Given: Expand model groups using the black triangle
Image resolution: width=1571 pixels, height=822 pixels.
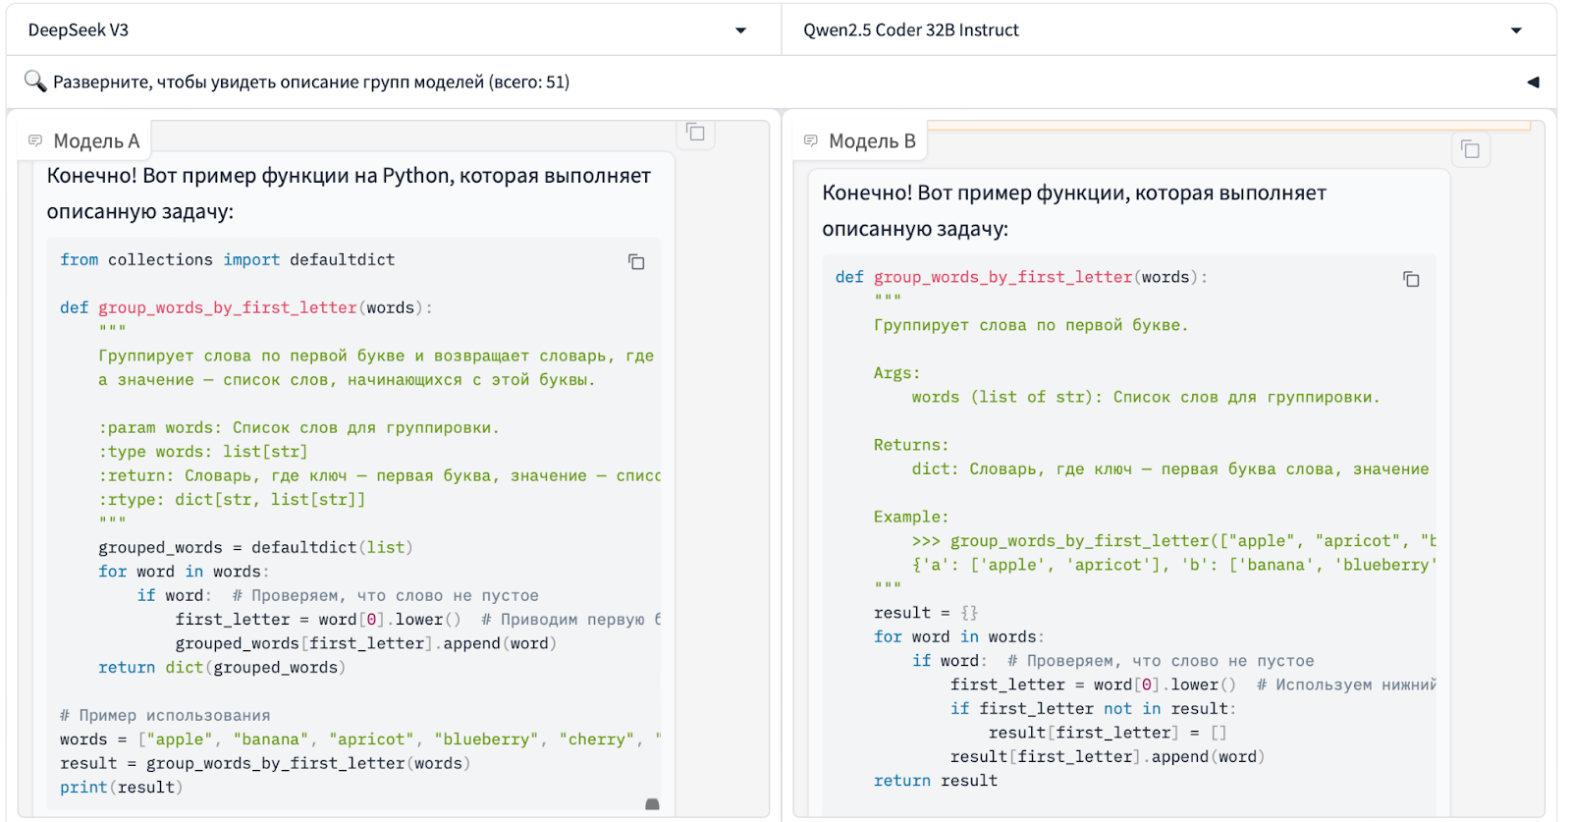Looking at the screenshot, I should point(1533,82).
